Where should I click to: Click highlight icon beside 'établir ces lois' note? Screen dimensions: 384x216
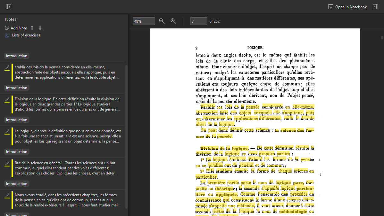click(7, 67)
